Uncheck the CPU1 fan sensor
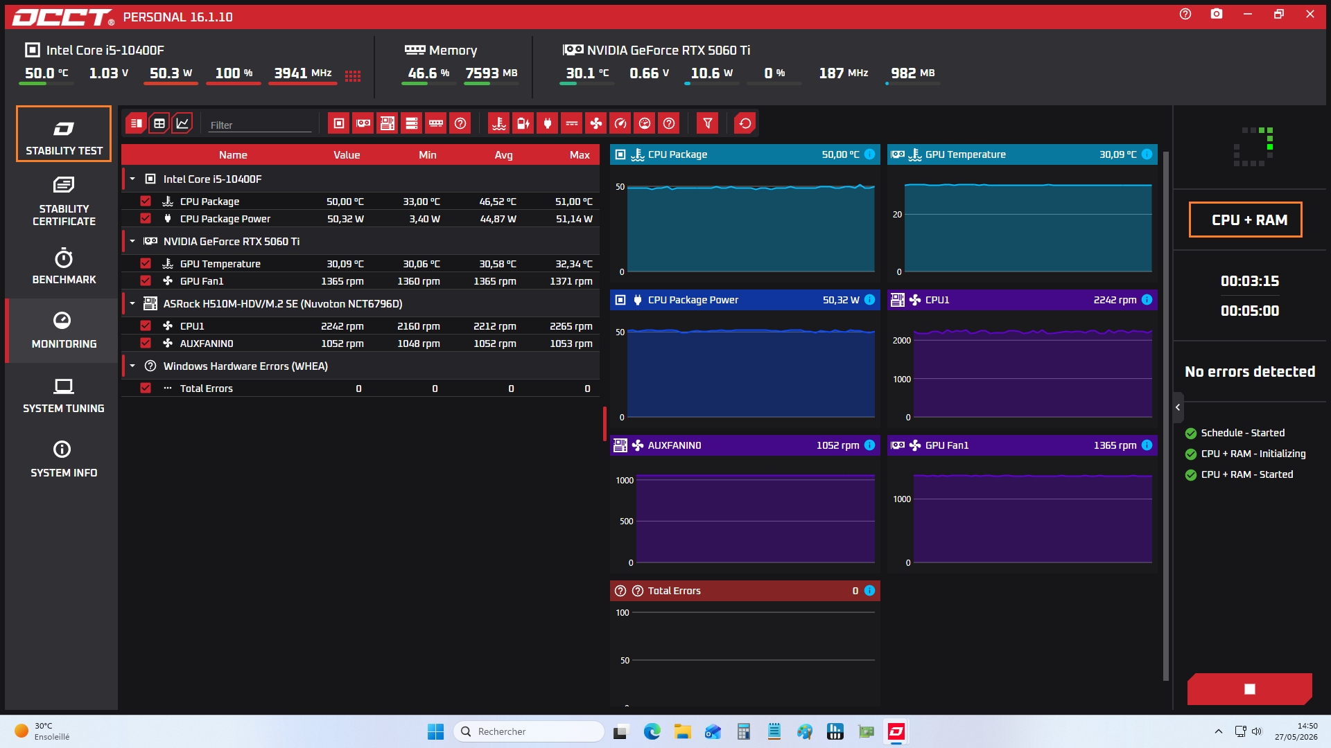This screenshot has height=748, width=1331. (146, 326)
